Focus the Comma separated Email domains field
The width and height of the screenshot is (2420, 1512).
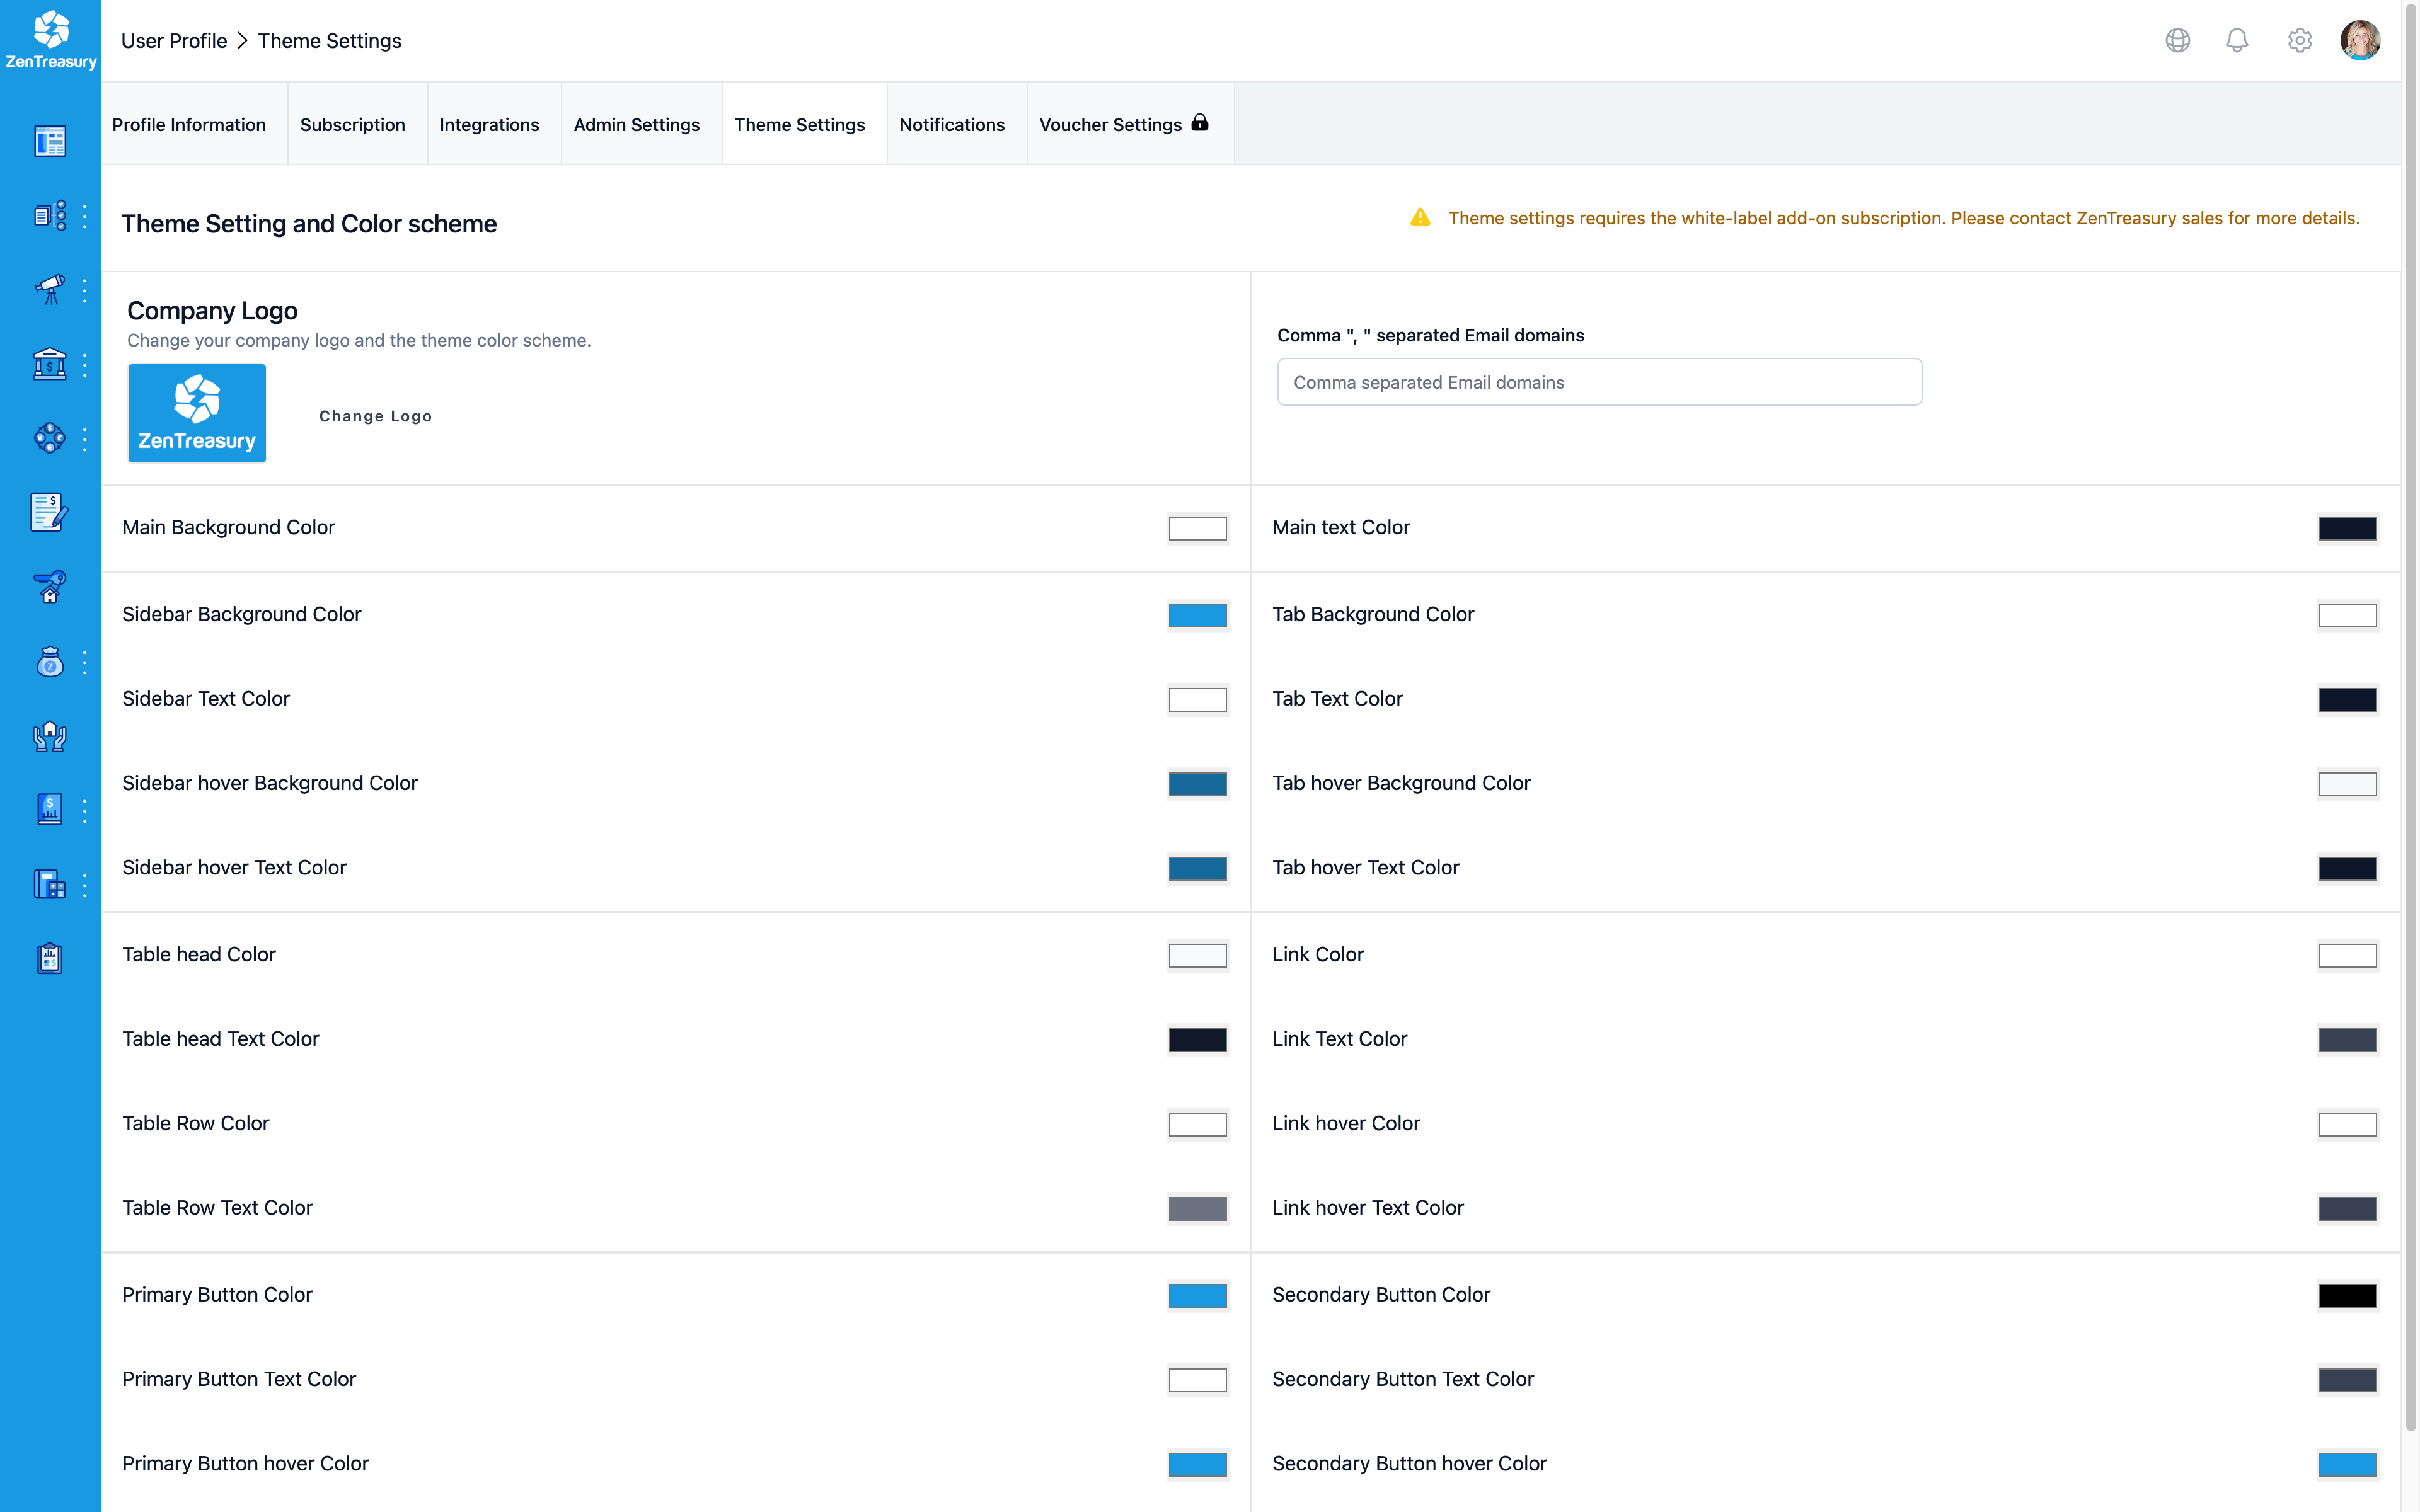(x=1599, y=382)
